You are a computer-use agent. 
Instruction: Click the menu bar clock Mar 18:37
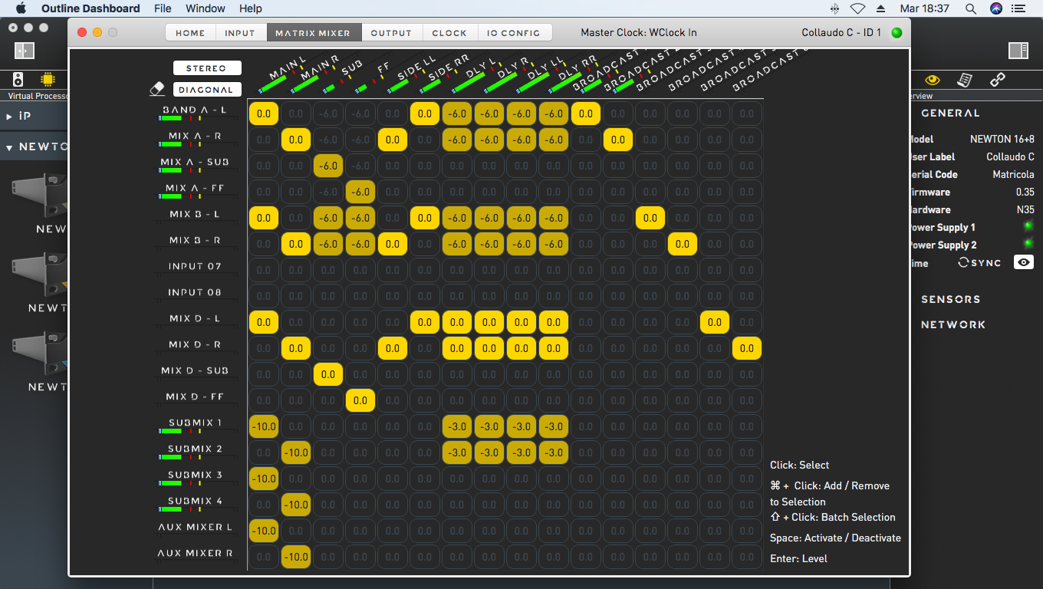click(925, 8)
